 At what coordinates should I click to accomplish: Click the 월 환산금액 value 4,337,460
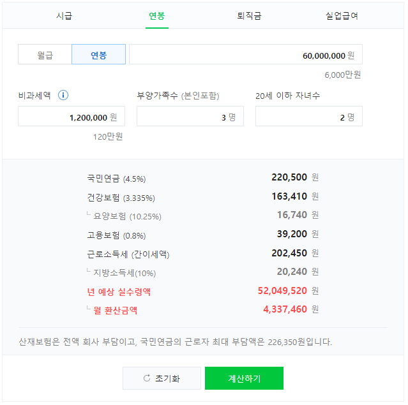click(x=285, y=309)
